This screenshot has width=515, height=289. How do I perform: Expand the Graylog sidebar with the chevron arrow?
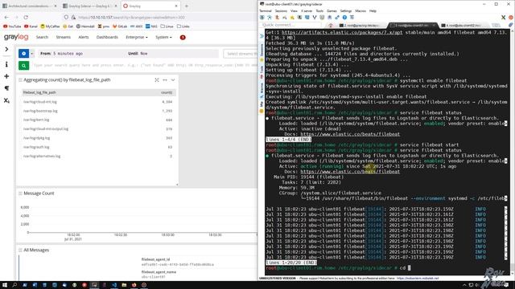click(x=6, y=49)
